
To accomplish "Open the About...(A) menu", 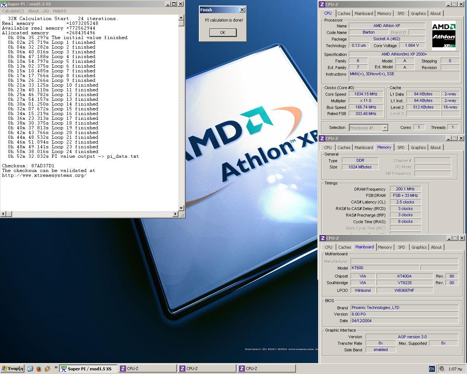I will pos(38,11).
